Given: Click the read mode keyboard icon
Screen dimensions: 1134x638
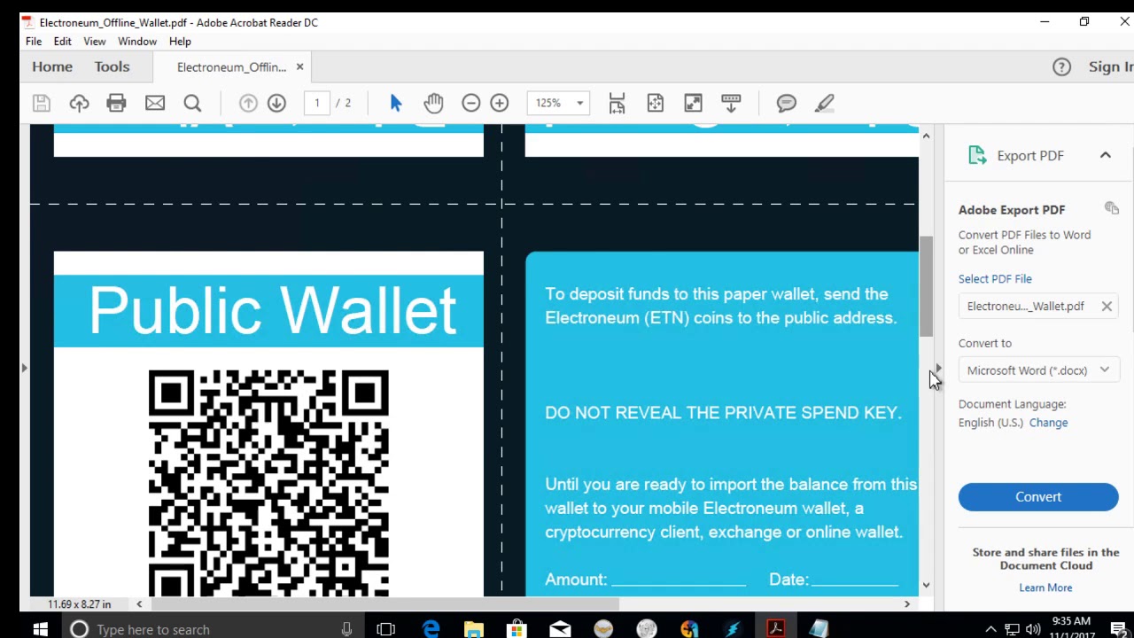Looking at the screenshot, I should click(731, 103).
